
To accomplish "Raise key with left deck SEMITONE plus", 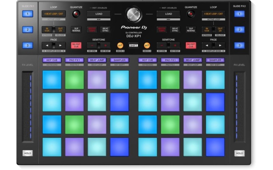I will pos(105,46).
